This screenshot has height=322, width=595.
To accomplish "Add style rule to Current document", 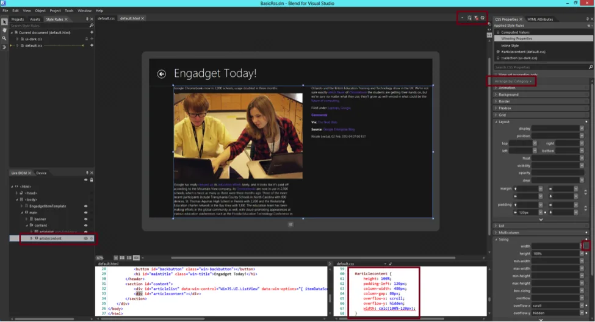I will click(92, 32).
